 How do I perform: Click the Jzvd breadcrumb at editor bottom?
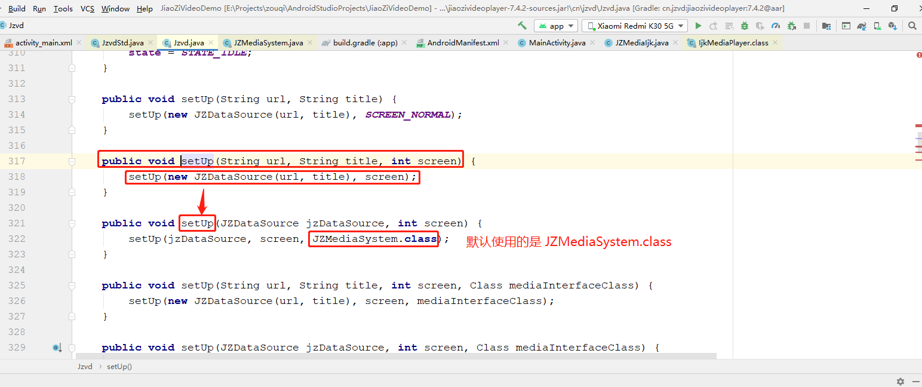pyautogui.click(x=85, y=367)
